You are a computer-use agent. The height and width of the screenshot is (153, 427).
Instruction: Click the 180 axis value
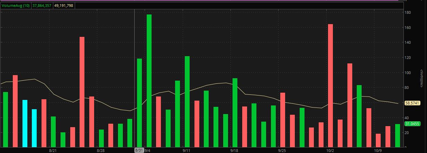pyautogui.click(x=408, y=12)
